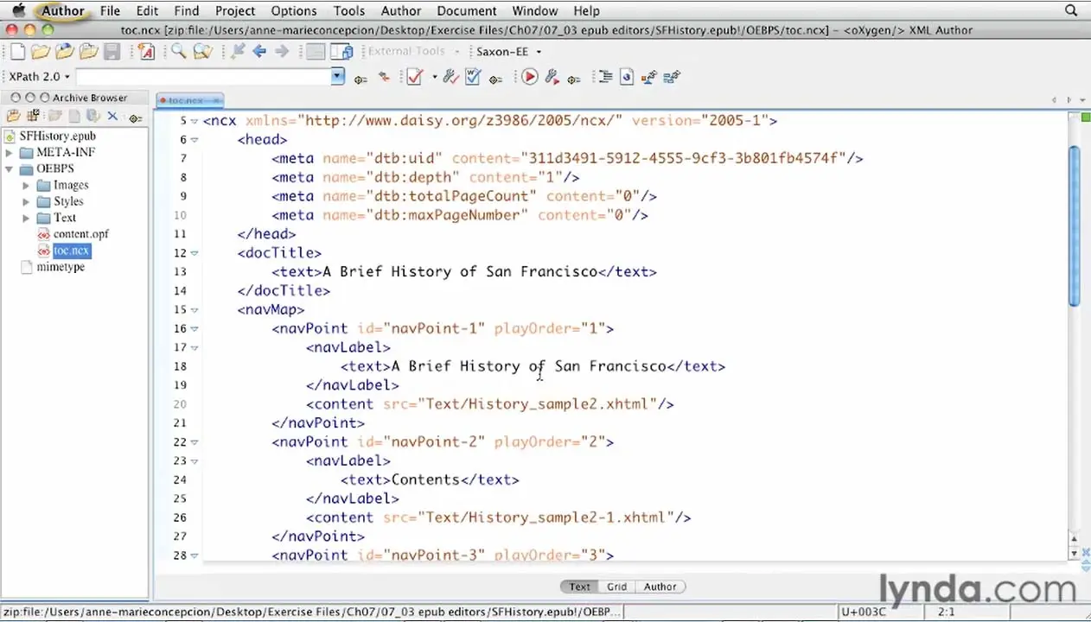Switch to Text editing mode
1091x622 pixels.
[580, 587]
